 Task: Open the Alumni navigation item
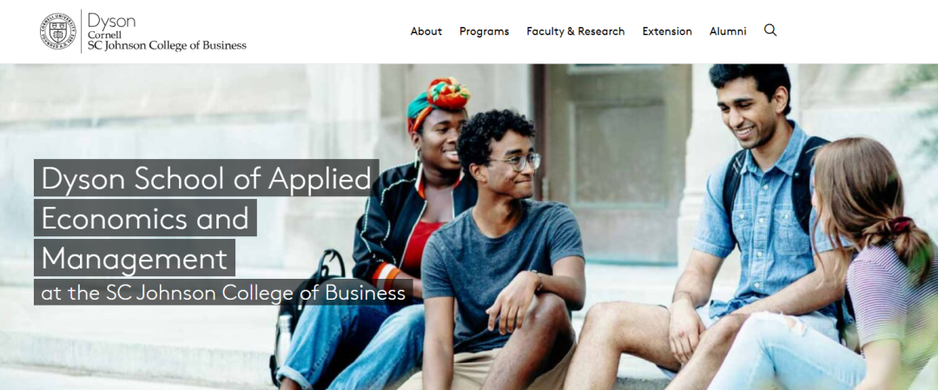pyautogui.click(x=728, y=31)
